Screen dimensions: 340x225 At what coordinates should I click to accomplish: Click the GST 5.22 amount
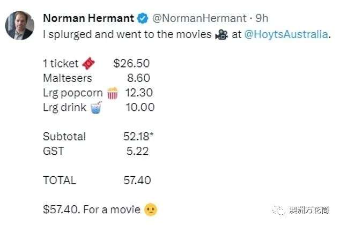coord(136,151)
